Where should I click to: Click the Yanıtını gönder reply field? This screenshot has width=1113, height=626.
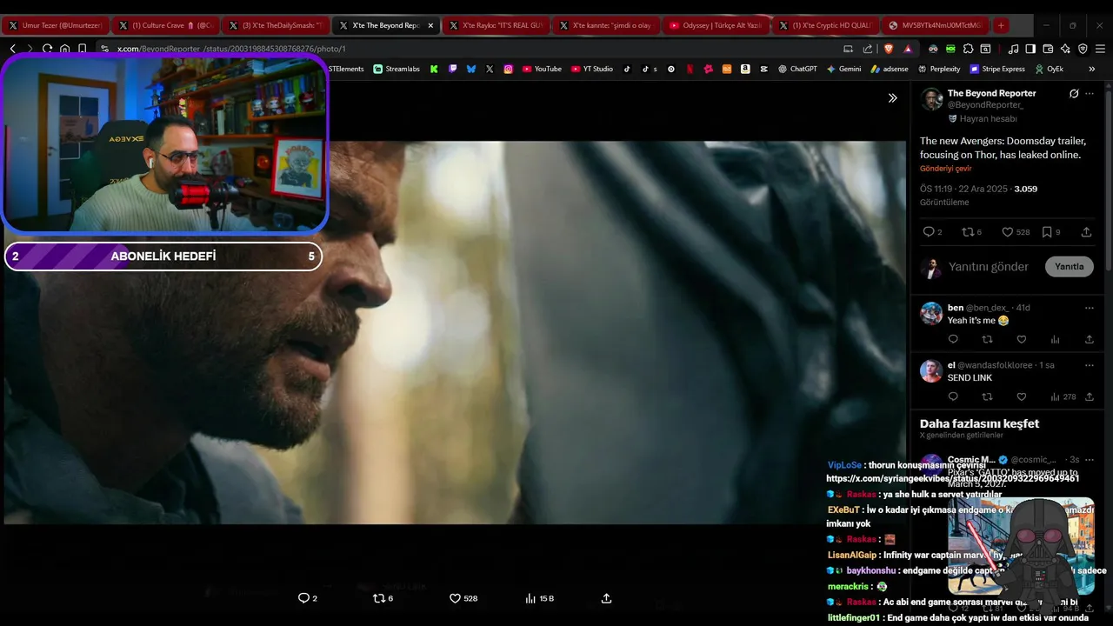pos(989,267)
